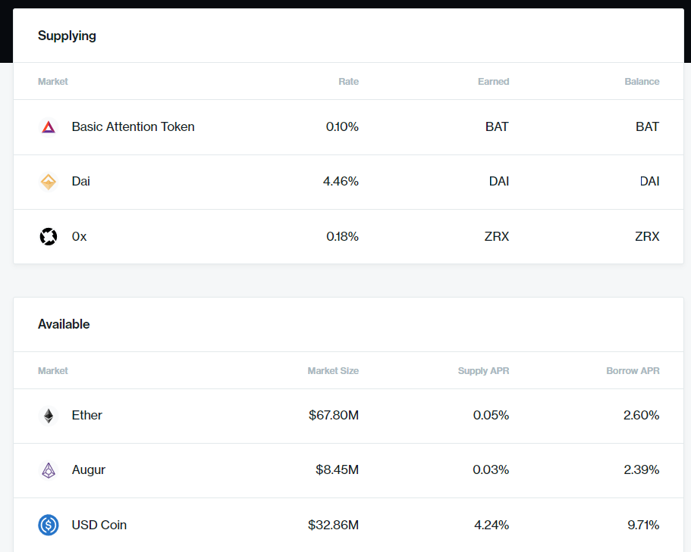Viewport: 691px width, 552px height.
Task: Open the 0x supply market
Action: tap(349, 237)
